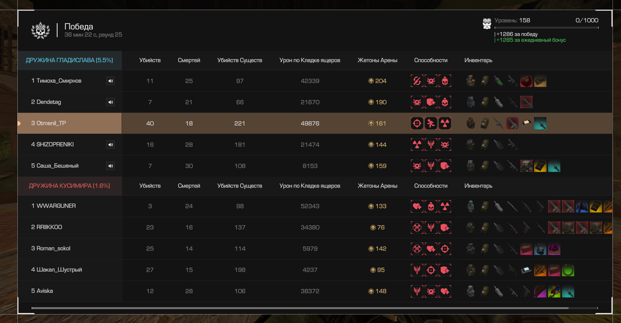Click the '+1285 за ежедневный бонус' text
621x323 pixels.
tap(531, 40)
